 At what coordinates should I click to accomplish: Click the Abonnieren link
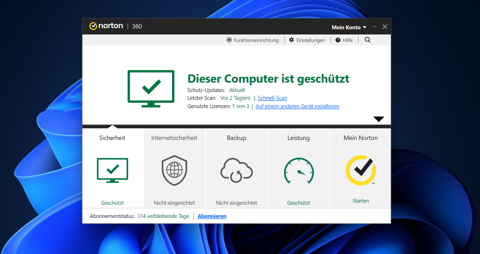coord(212,216)
